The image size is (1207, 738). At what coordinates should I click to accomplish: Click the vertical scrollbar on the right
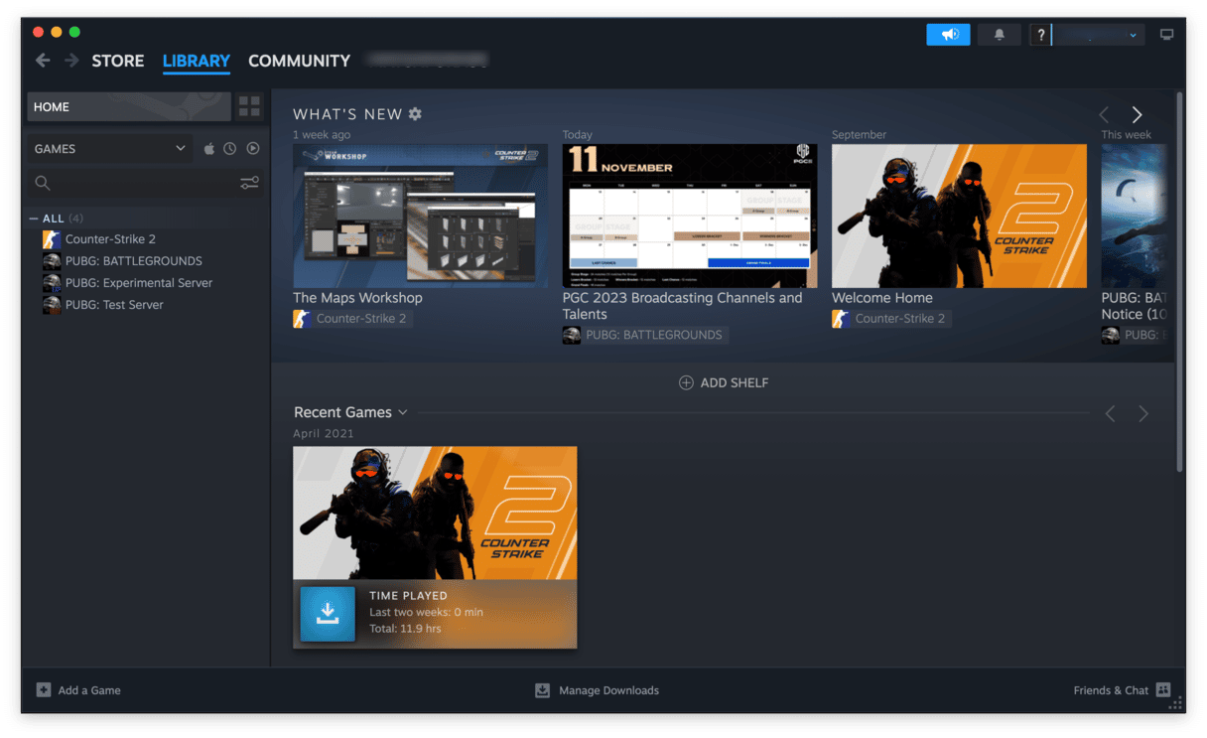pos(1178,278)
